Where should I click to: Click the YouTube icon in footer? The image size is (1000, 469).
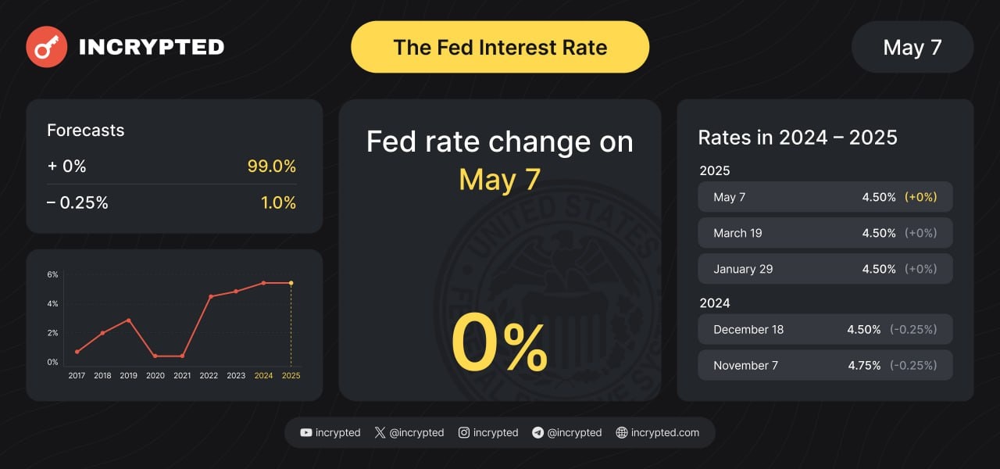(306, 432)
